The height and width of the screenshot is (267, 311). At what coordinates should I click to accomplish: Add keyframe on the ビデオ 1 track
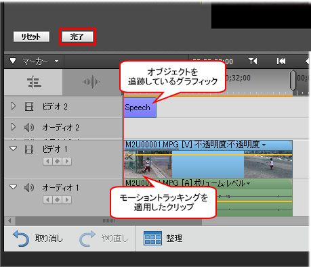pyautogui.click(x=58, y=162)
